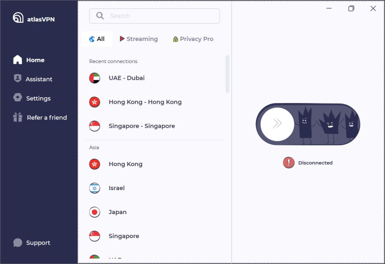Click the Support speech bubble icon

coord(18,243)
